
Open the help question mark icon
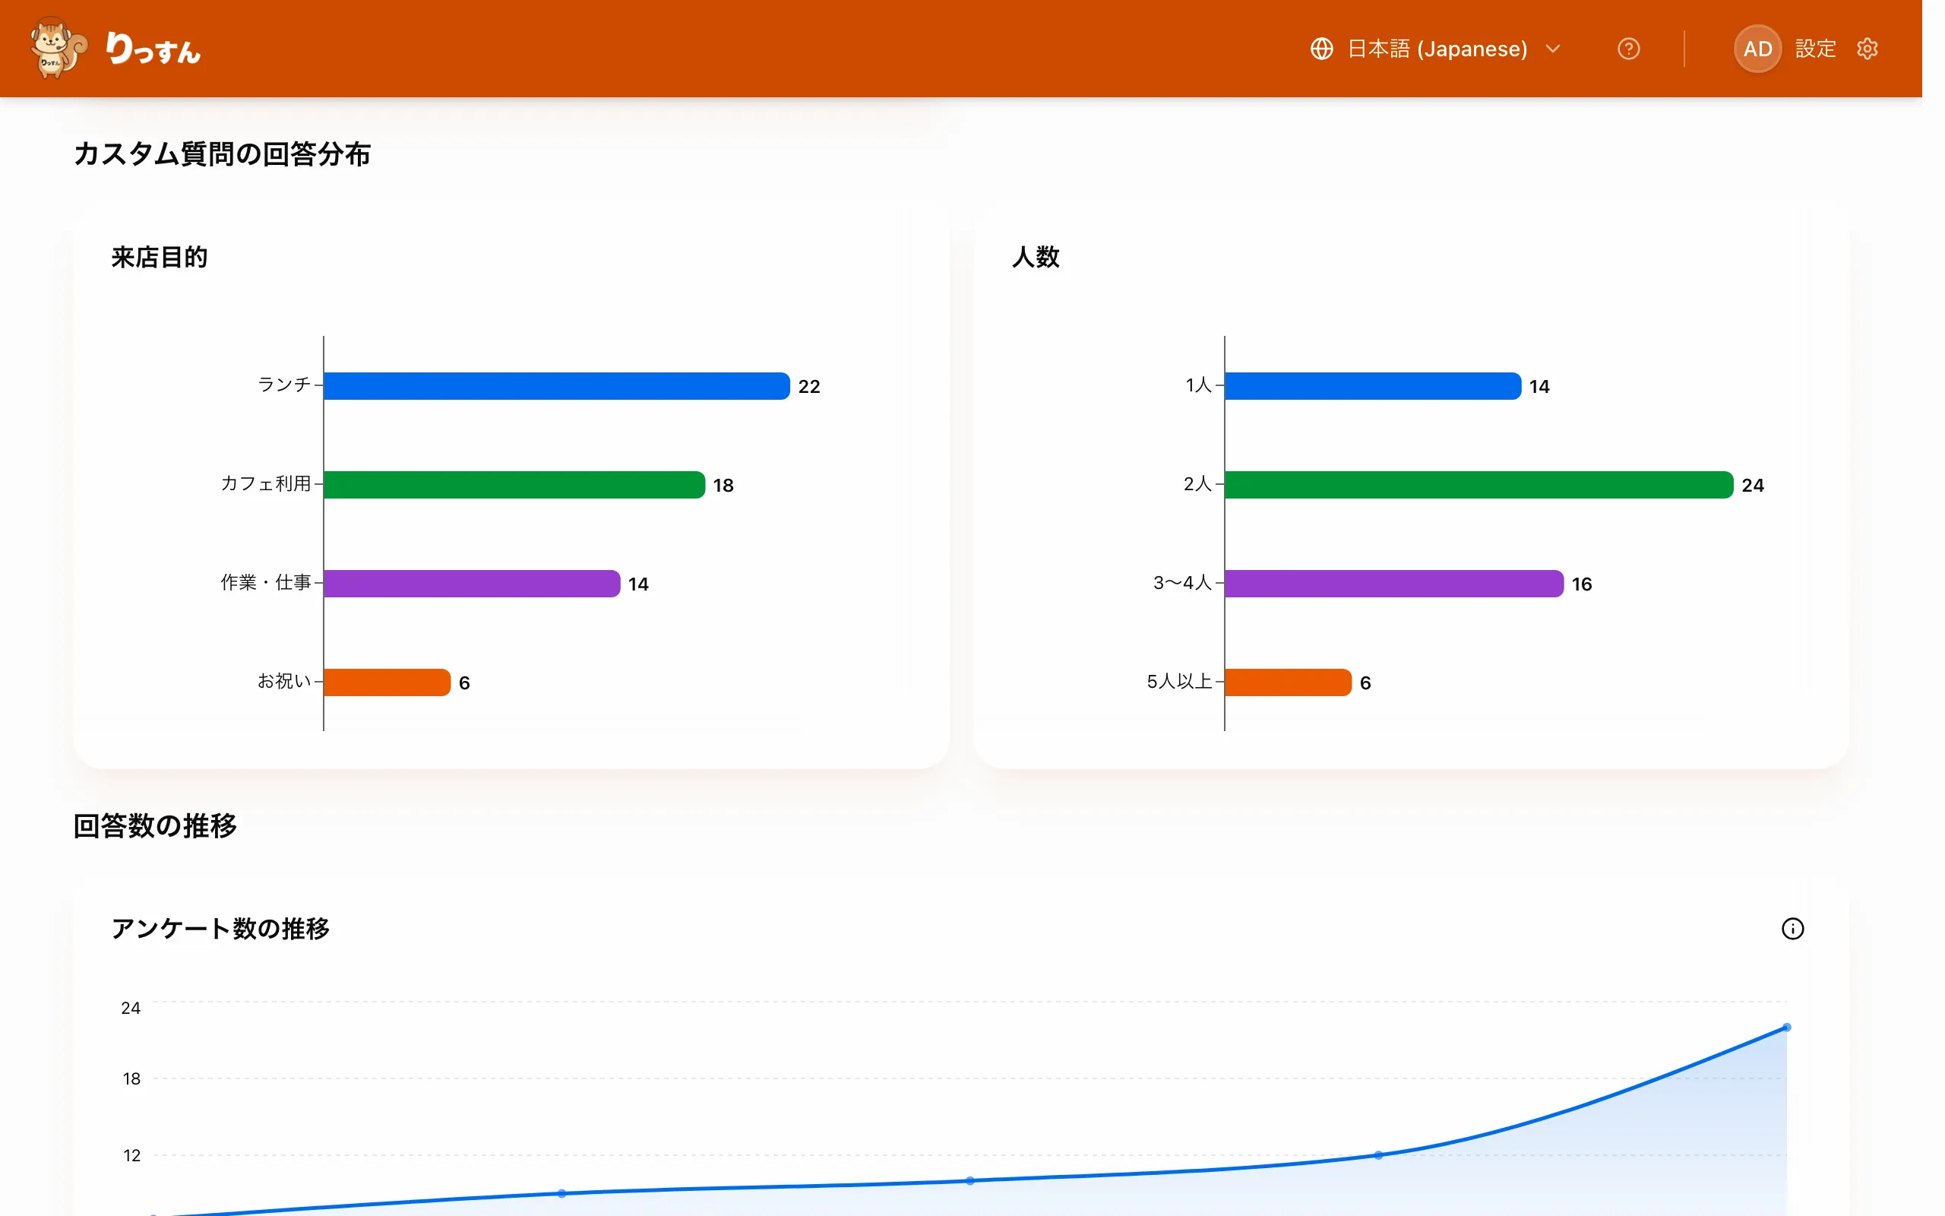click(x=1628, y=49)
